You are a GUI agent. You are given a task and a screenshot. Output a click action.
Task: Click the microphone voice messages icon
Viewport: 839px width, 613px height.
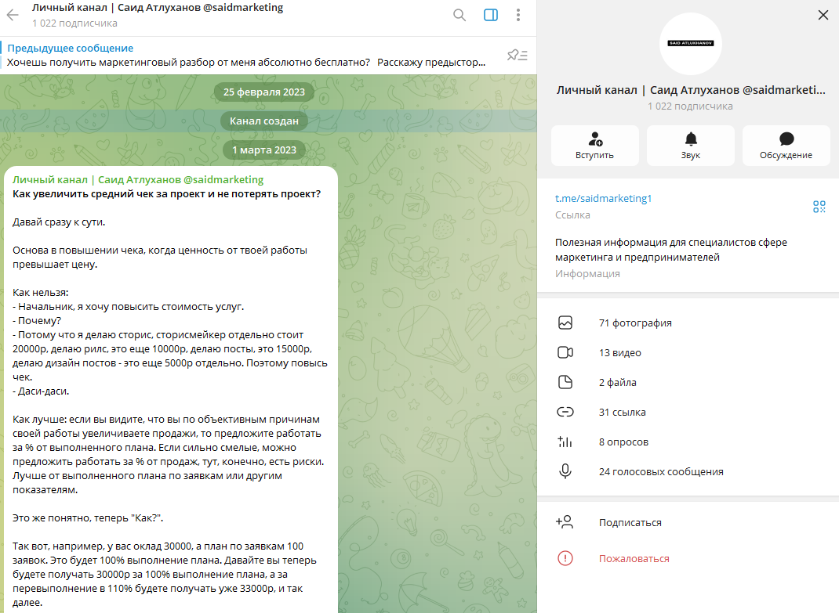pos(565,471)
